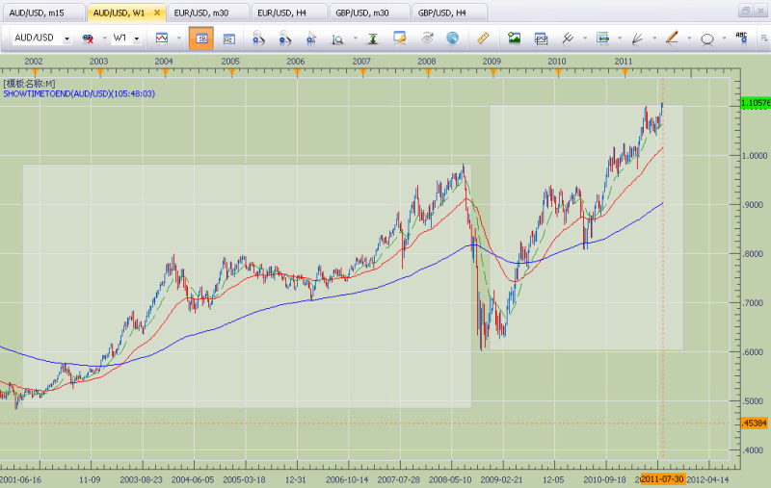Click the orange marker under 2008

pyautogui.click(x=428, y=73)
